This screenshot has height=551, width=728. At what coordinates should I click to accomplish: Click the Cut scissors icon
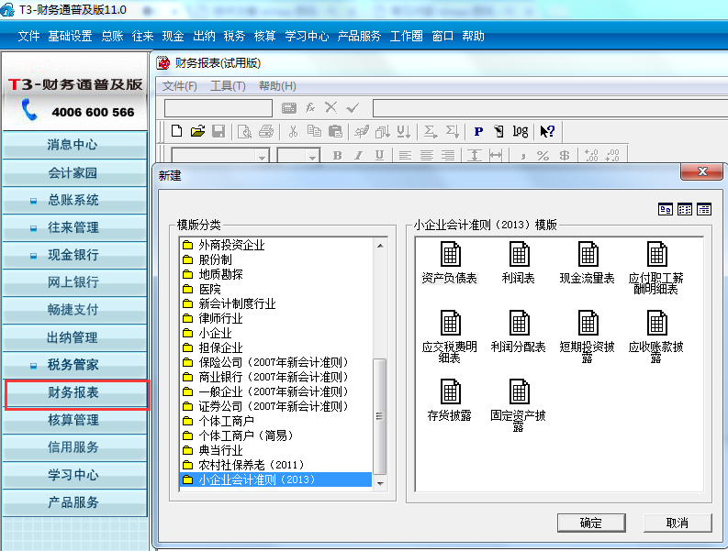[x=293, y=132]
